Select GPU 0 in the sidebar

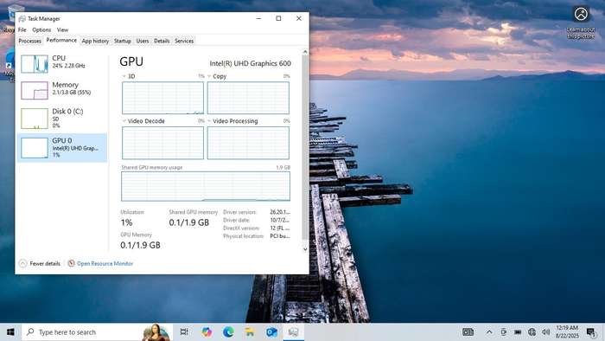pyautogui.click(x=62, y=148)
